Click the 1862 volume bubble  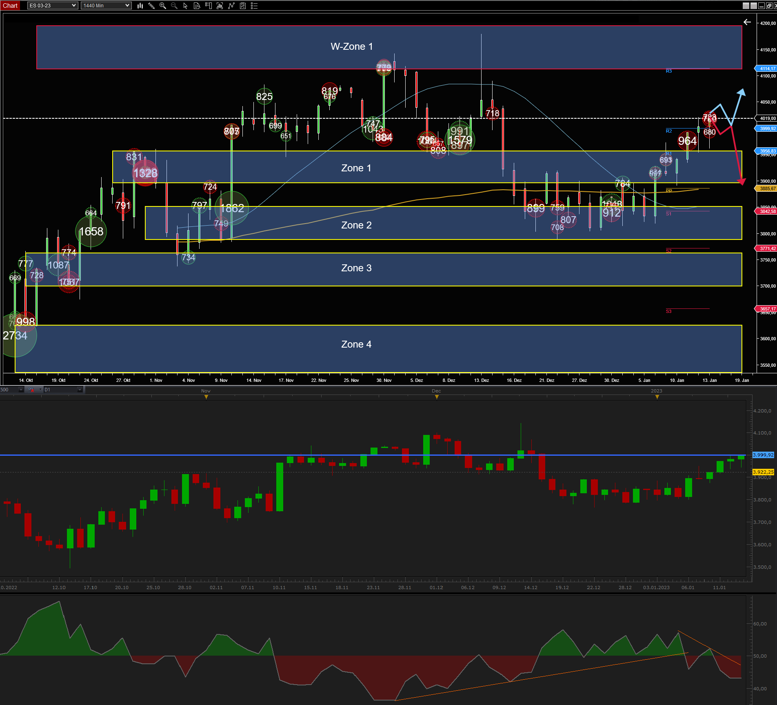coord(232,208)
